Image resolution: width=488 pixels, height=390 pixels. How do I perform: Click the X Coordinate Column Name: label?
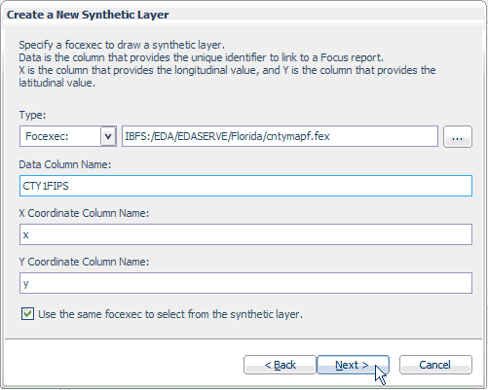(84, 213)
